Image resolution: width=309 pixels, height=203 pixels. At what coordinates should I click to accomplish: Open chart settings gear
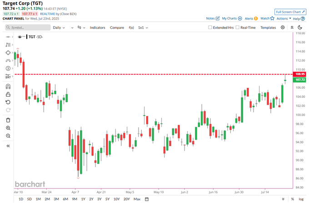pyautogui.click(x=283, y=27)
